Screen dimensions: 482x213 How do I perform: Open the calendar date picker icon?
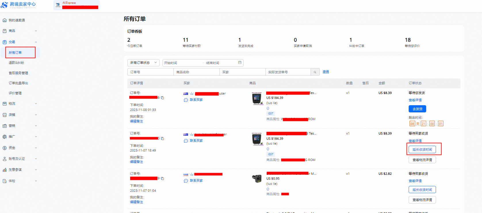240,63
